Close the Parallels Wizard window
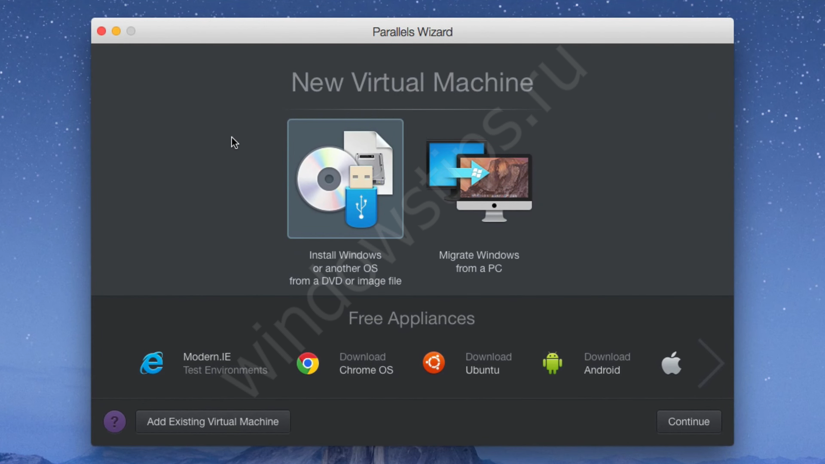 coord(101,31)
